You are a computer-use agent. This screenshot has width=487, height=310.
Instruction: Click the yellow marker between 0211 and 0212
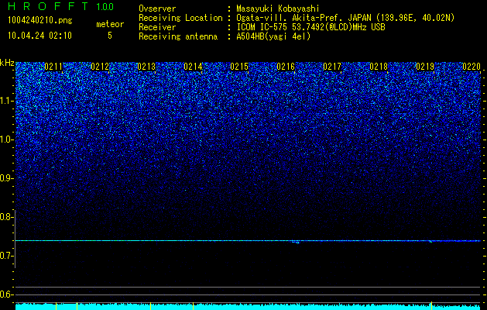(x=77, y=306)
